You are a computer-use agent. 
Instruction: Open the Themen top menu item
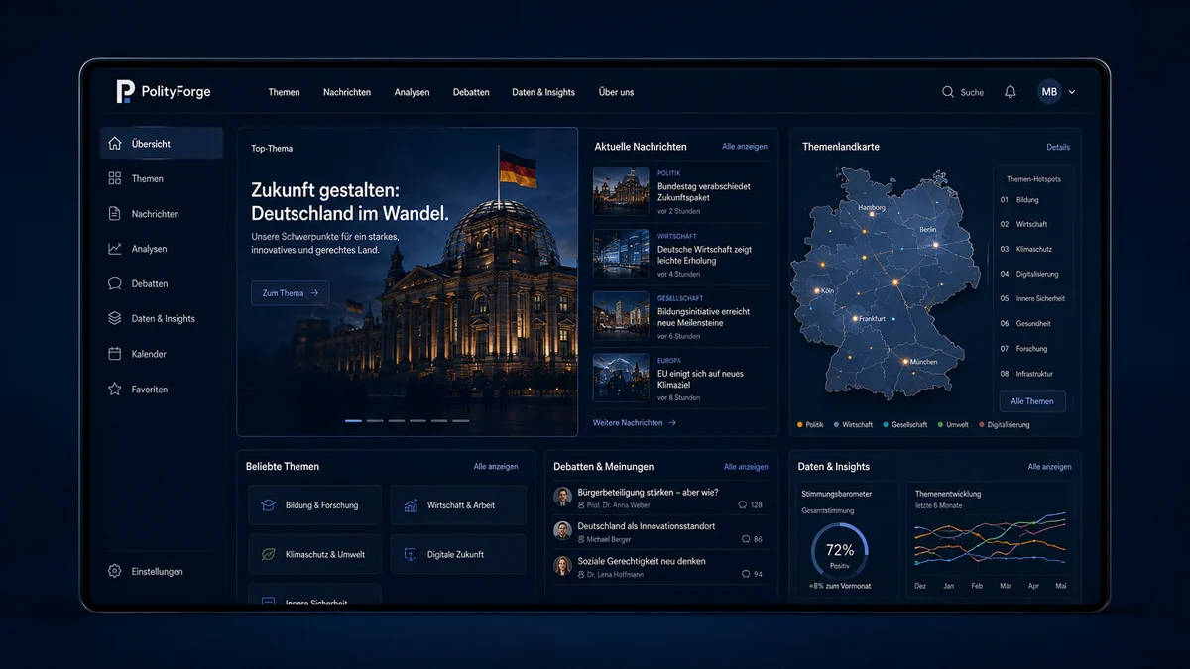tap(284, 92)
